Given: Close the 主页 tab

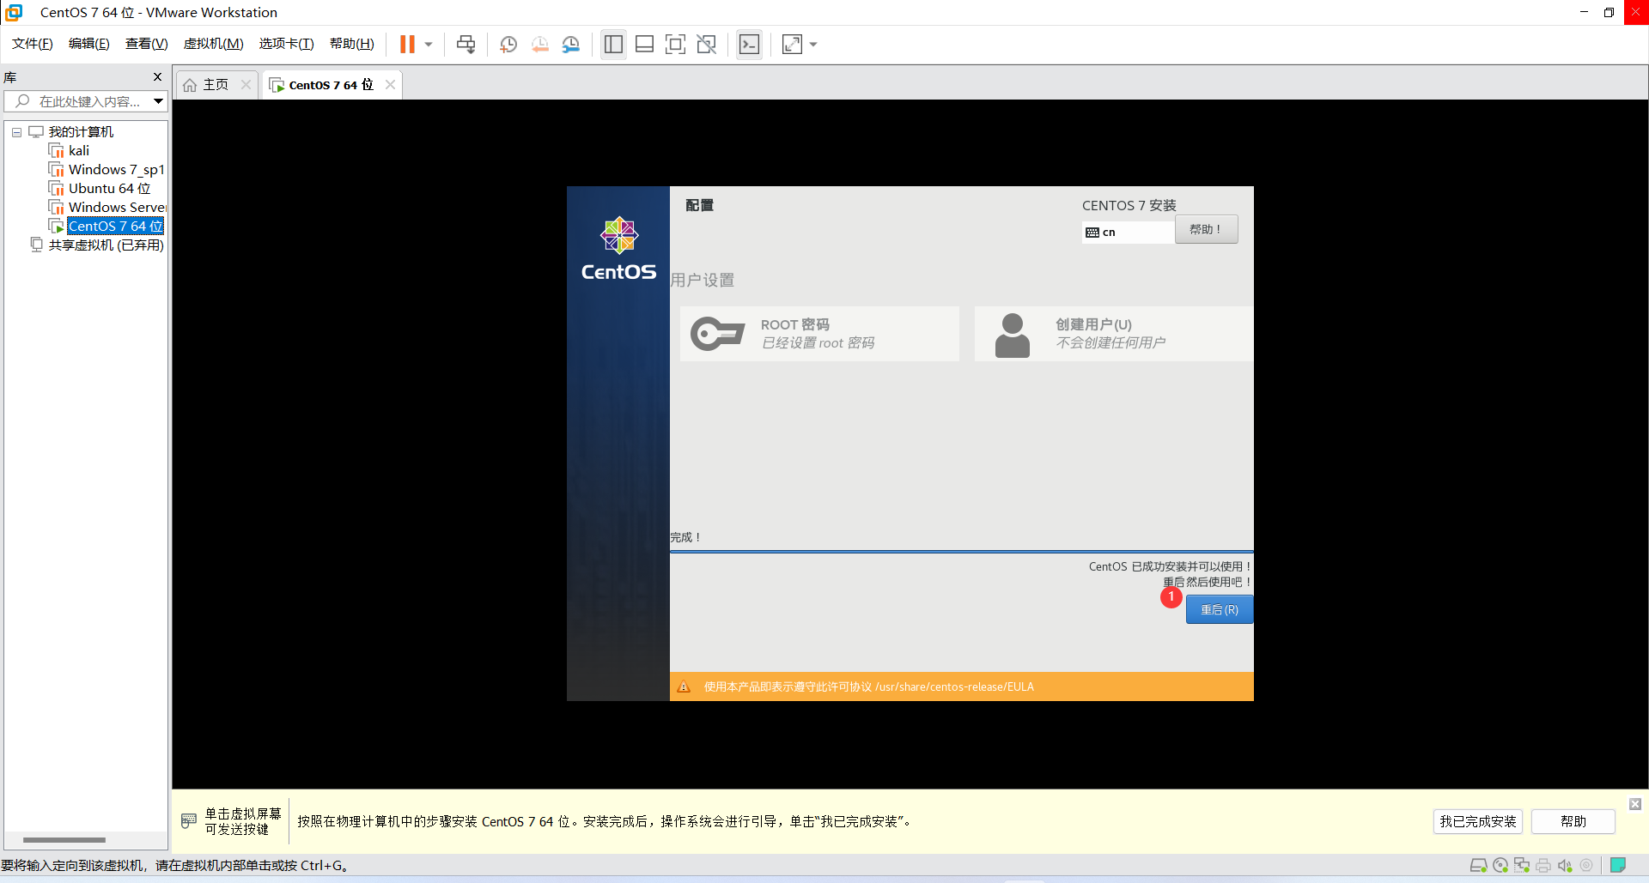Looking at the screenshot, I should coord(246,84).
